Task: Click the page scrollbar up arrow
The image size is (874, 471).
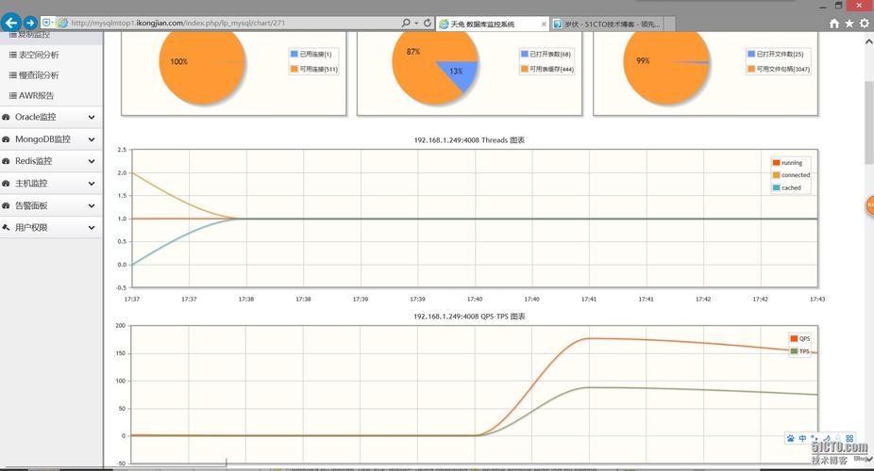Action: click(868, 41)
